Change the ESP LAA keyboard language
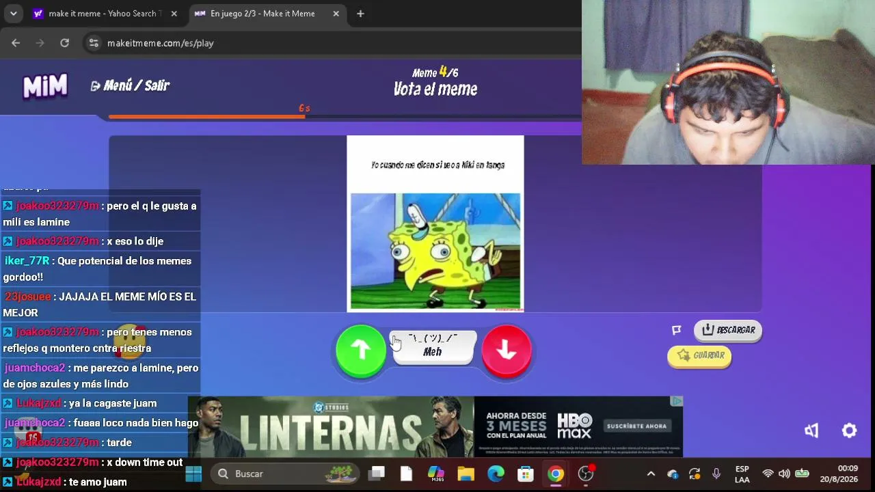This screenshot has height=492, width=875. pyautogui.click(x=742, y=474)
